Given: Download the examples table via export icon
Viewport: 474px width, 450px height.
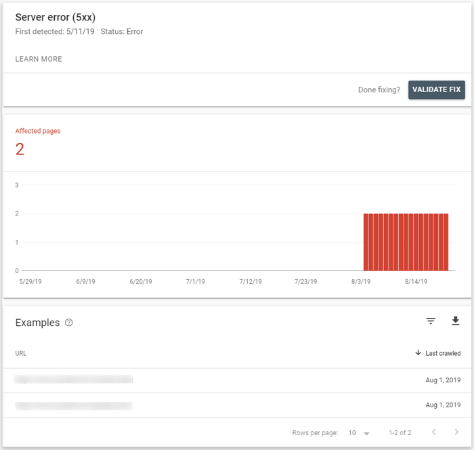Looking at the screenshot, I should point(456,321).
